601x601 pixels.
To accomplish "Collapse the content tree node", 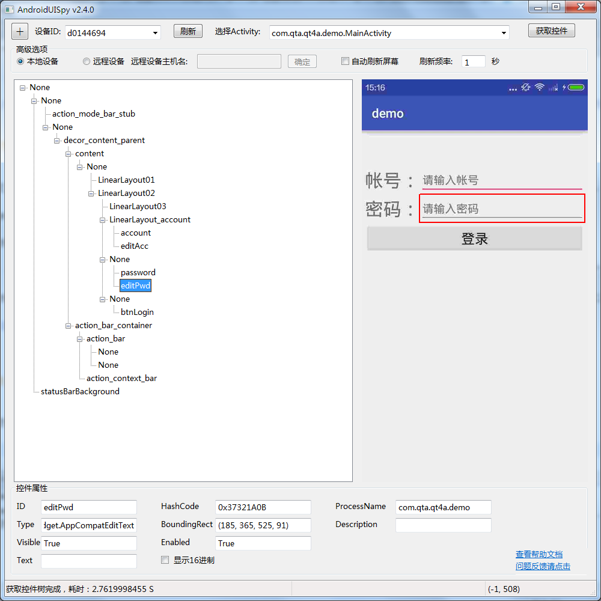I will [69, 154].
